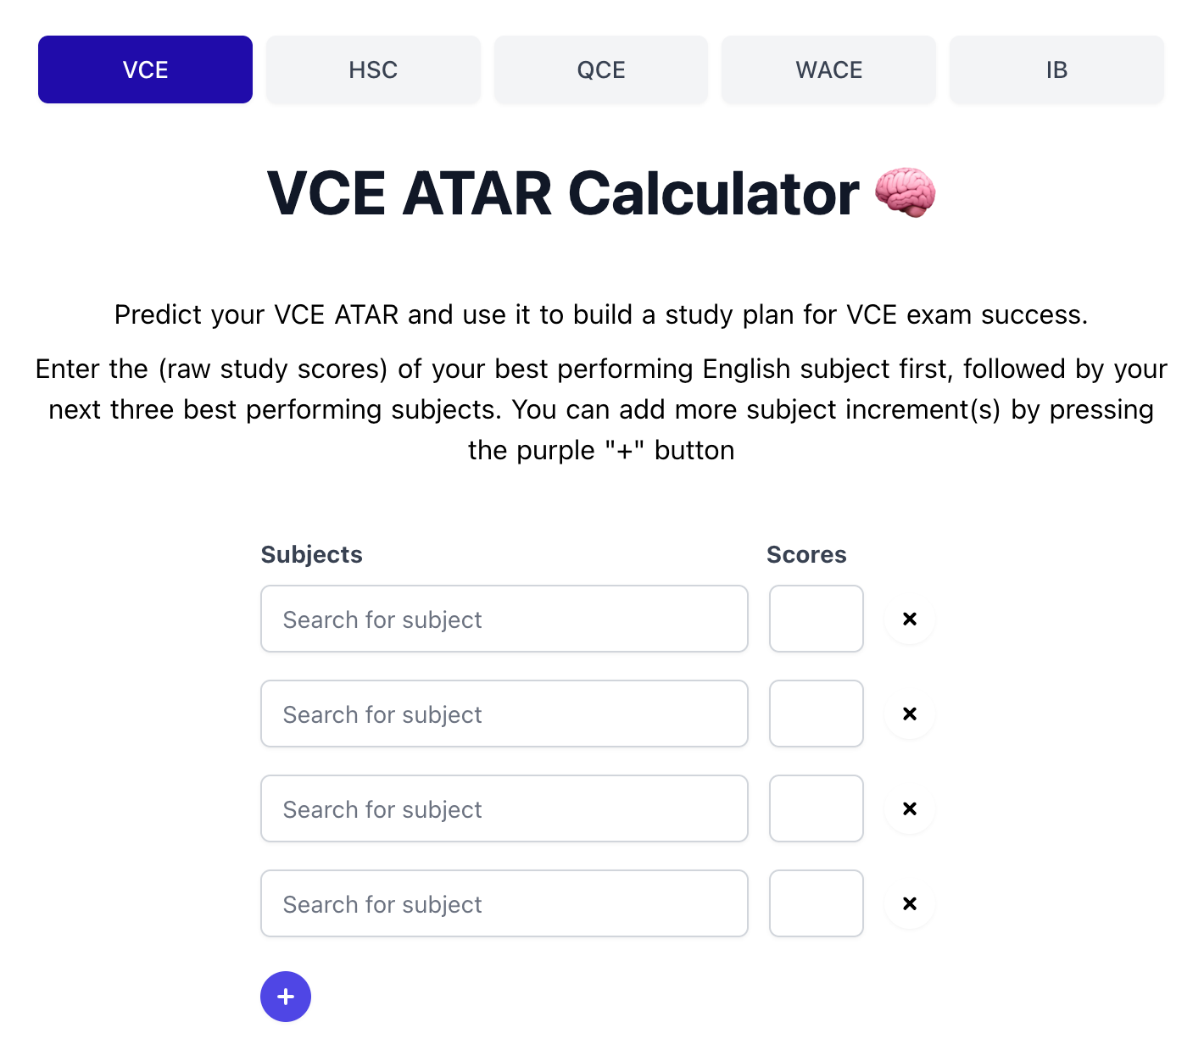Remove the second subject row
This screenshot has height=1061, width=1204.
tap(910, 714)
